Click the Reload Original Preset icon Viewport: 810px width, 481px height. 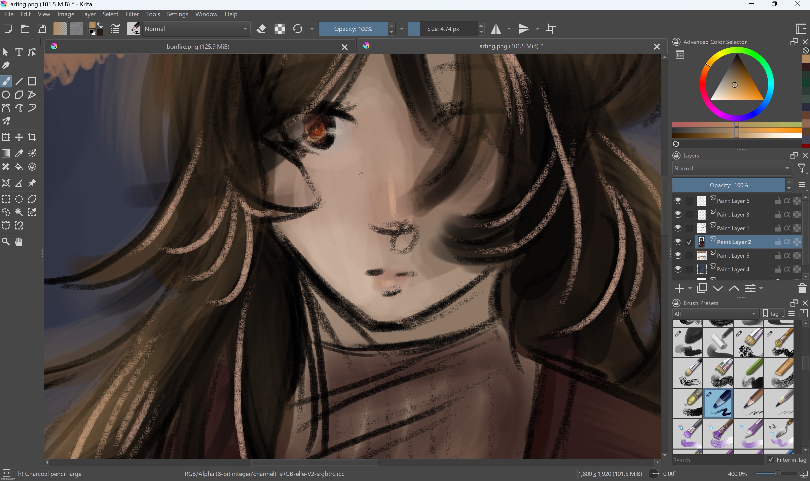(298, 29)
